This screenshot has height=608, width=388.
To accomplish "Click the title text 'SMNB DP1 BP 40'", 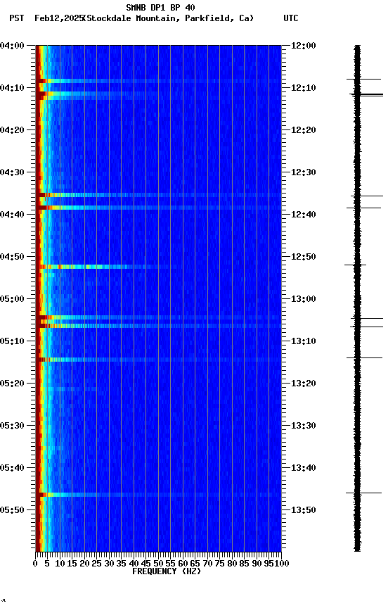I will coord(160,7).
